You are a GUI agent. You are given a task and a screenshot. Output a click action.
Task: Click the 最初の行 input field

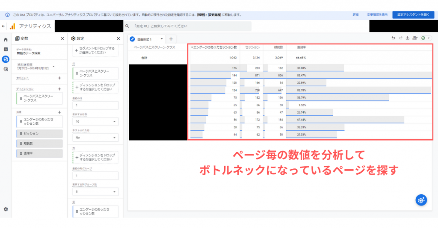click(x=95, y=106)
